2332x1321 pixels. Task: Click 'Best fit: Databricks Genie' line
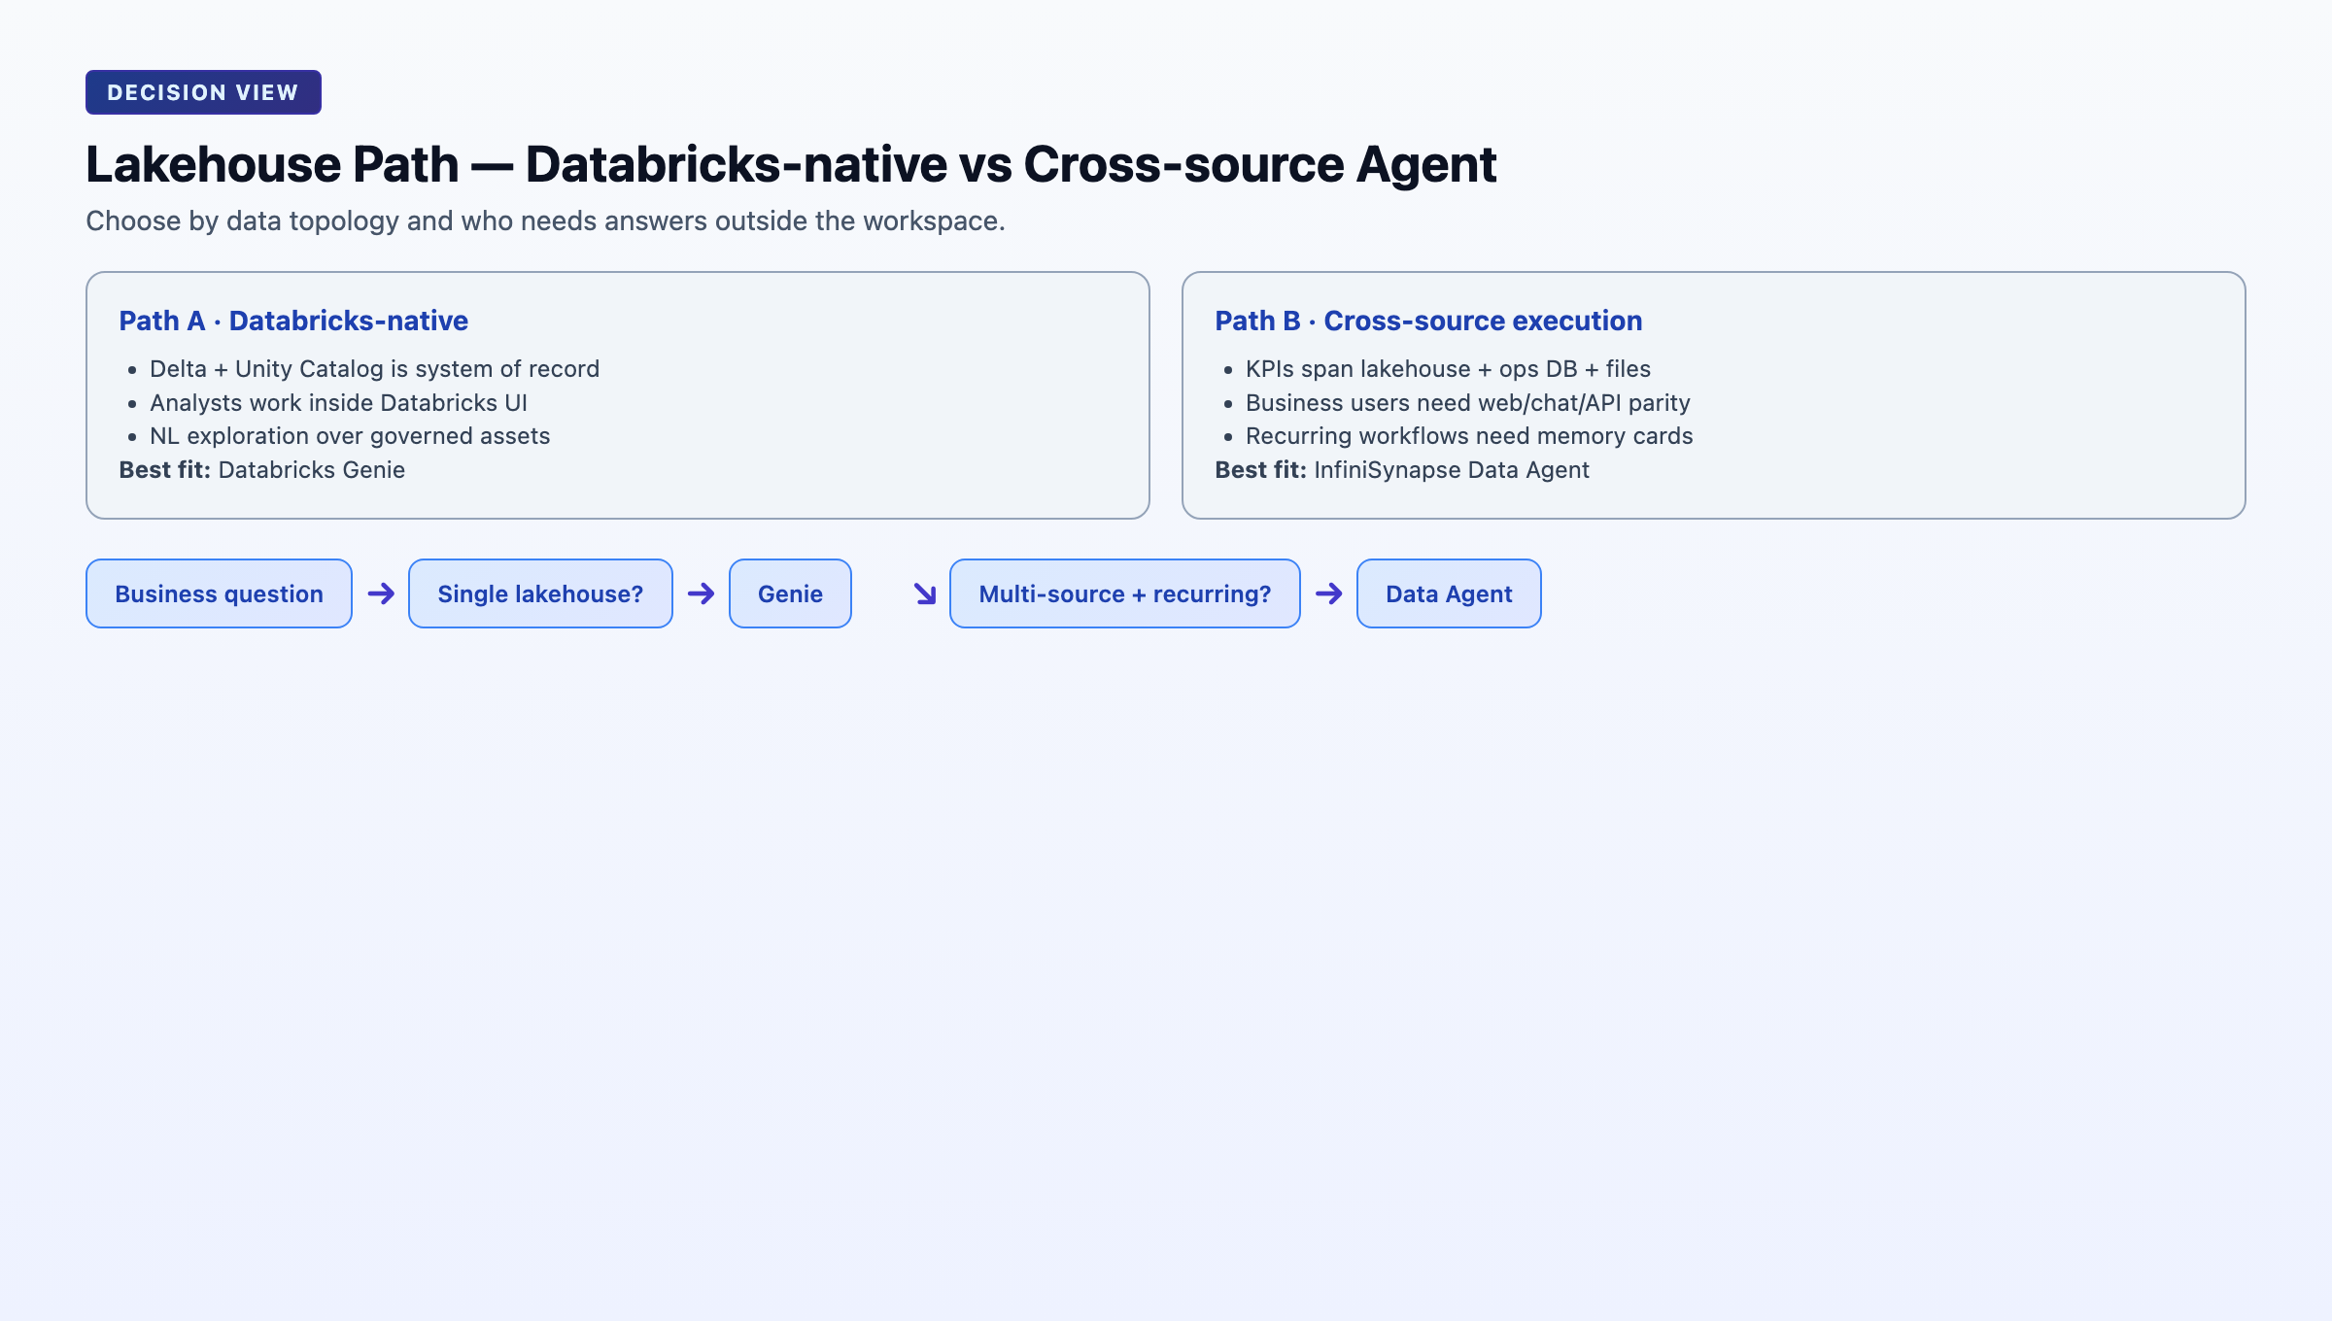click(262, 470)
